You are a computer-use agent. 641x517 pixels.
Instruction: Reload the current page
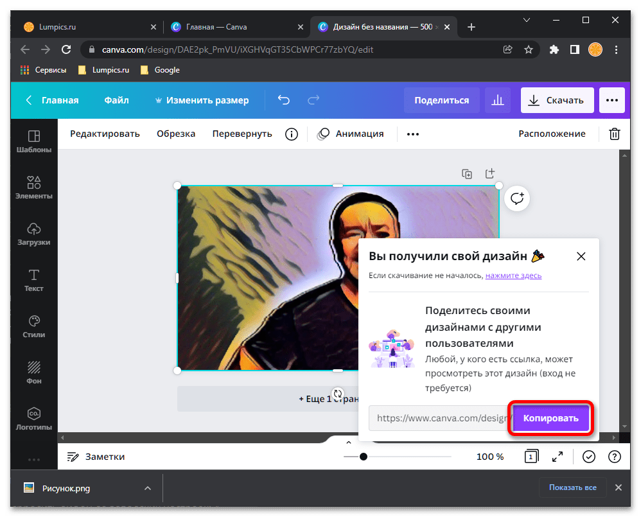coord(66,50)
